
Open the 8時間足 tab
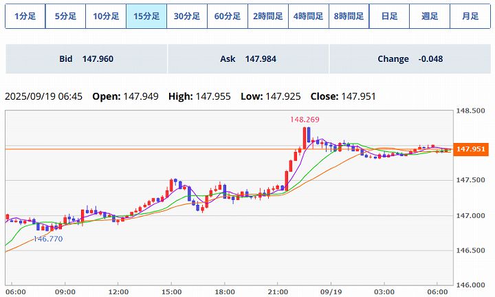tap(349, 16)
